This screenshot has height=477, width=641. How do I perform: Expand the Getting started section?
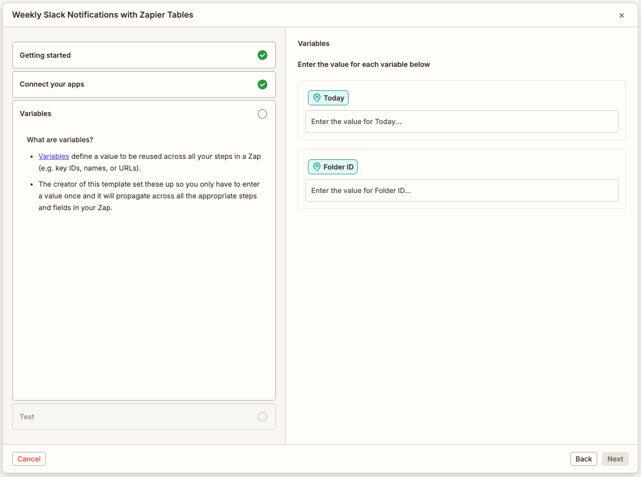(x=144, y=55)
